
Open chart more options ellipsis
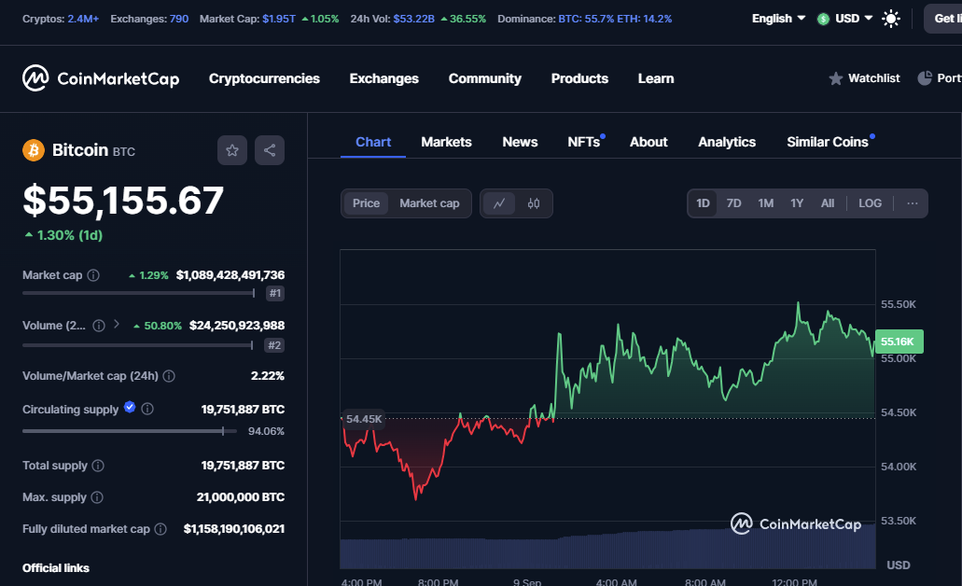coord(913,203)
